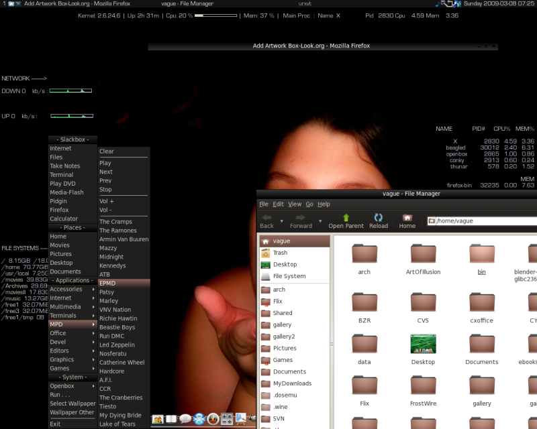Expand Devel submenu

pyautogui.click(x=72, y=342)
